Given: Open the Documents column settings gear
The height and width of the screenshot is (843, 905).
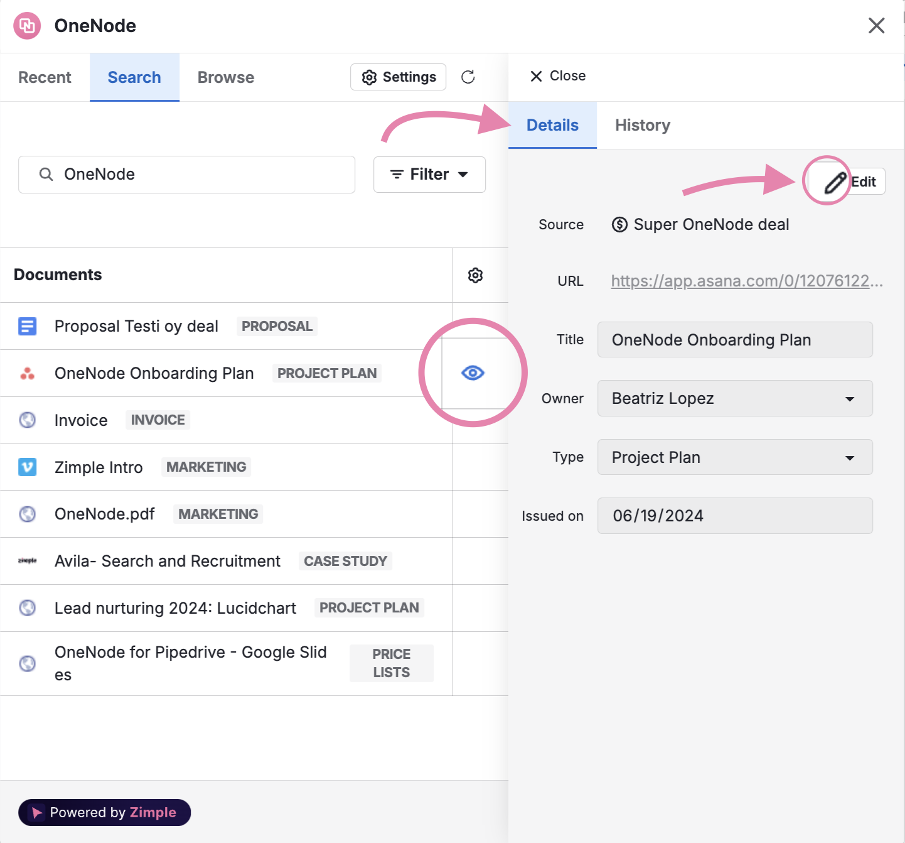Looking at the screenshot, I should (x=476, y=275).
